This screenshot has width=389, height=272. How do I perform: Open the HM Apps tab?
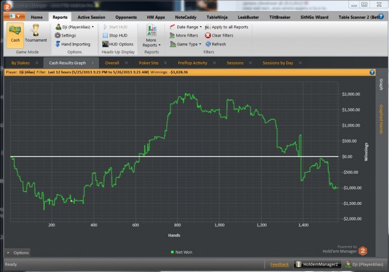coord(156,17)
